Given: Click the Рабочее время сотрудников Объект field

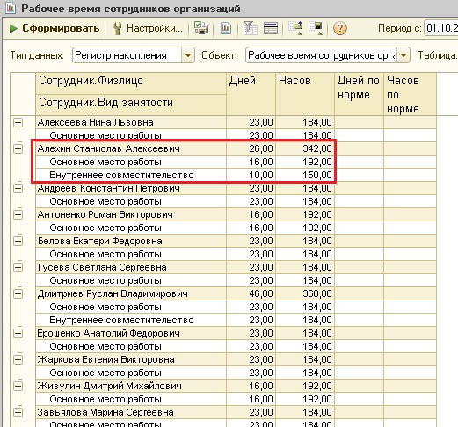Looking at the screenshot, I should click(x=328, y=55).
